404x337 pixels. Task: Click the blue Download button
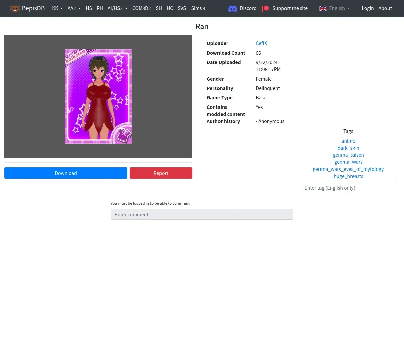tap(66, 173)
